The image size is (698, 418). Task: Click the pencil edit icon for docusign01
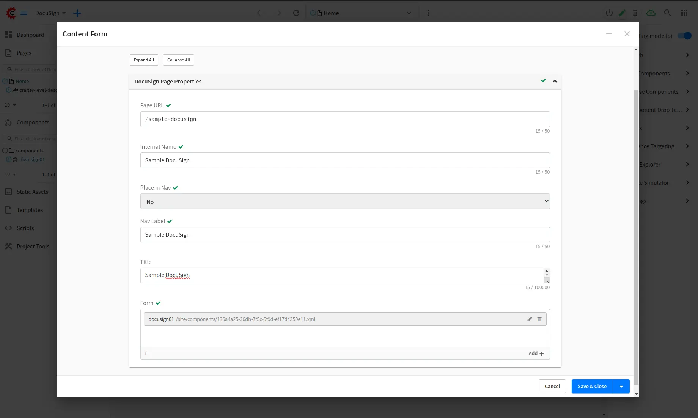(x=530, y=319)
